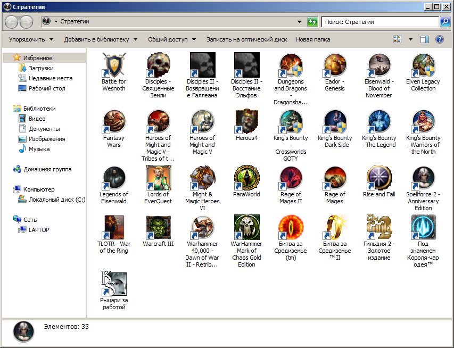454x348 pixels.
Task: Open Локальный диск (C:)
Action: pos(57,200)
